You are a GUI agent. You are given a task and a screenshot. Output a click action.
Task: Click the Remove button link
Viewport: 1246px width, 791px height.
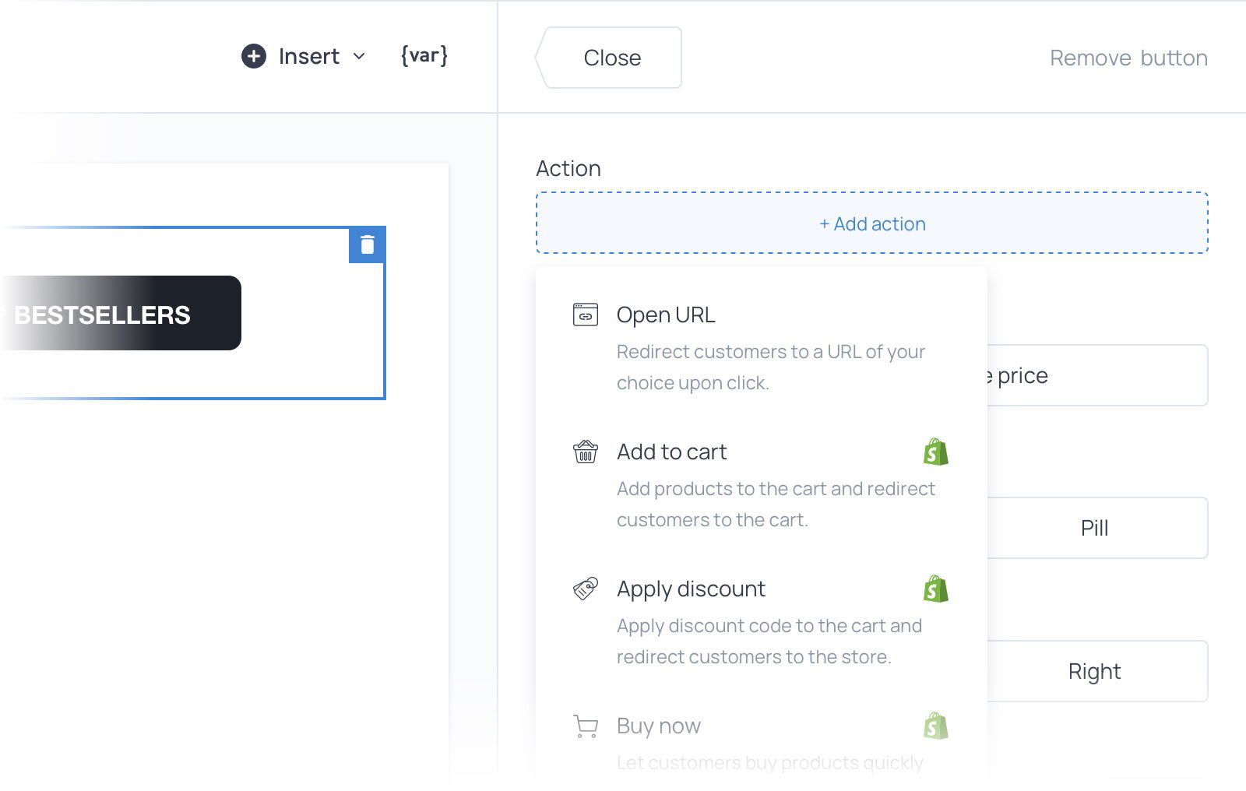coord(1128,57)
